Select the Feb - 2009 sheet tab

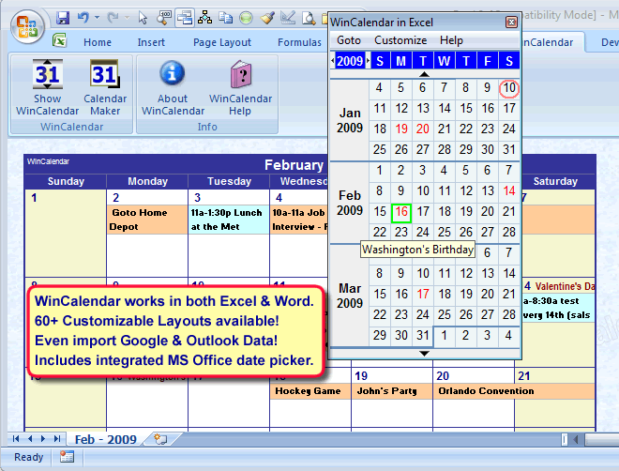[105, 439]
